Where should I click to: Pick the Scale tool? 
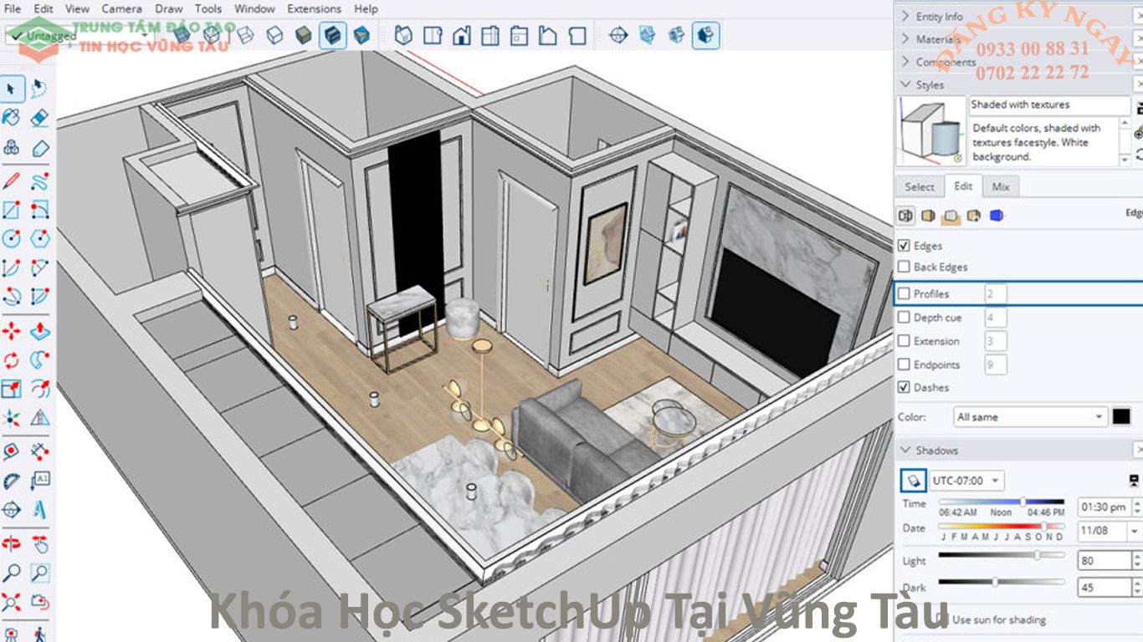[x=11, y=389]
